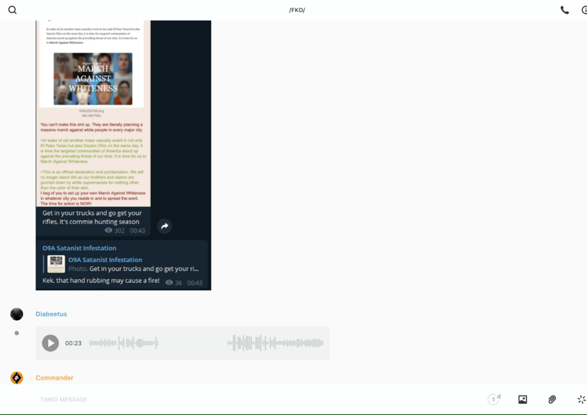Play the 00:23 voice message
This screenshot has width=587, height=415.
point(50,343)
